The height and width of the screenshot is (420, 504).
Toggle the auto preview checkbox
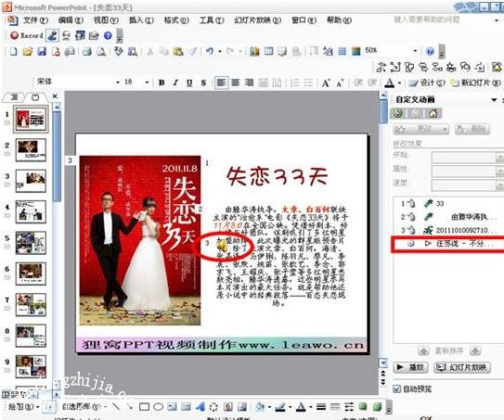tap(397, 388)
